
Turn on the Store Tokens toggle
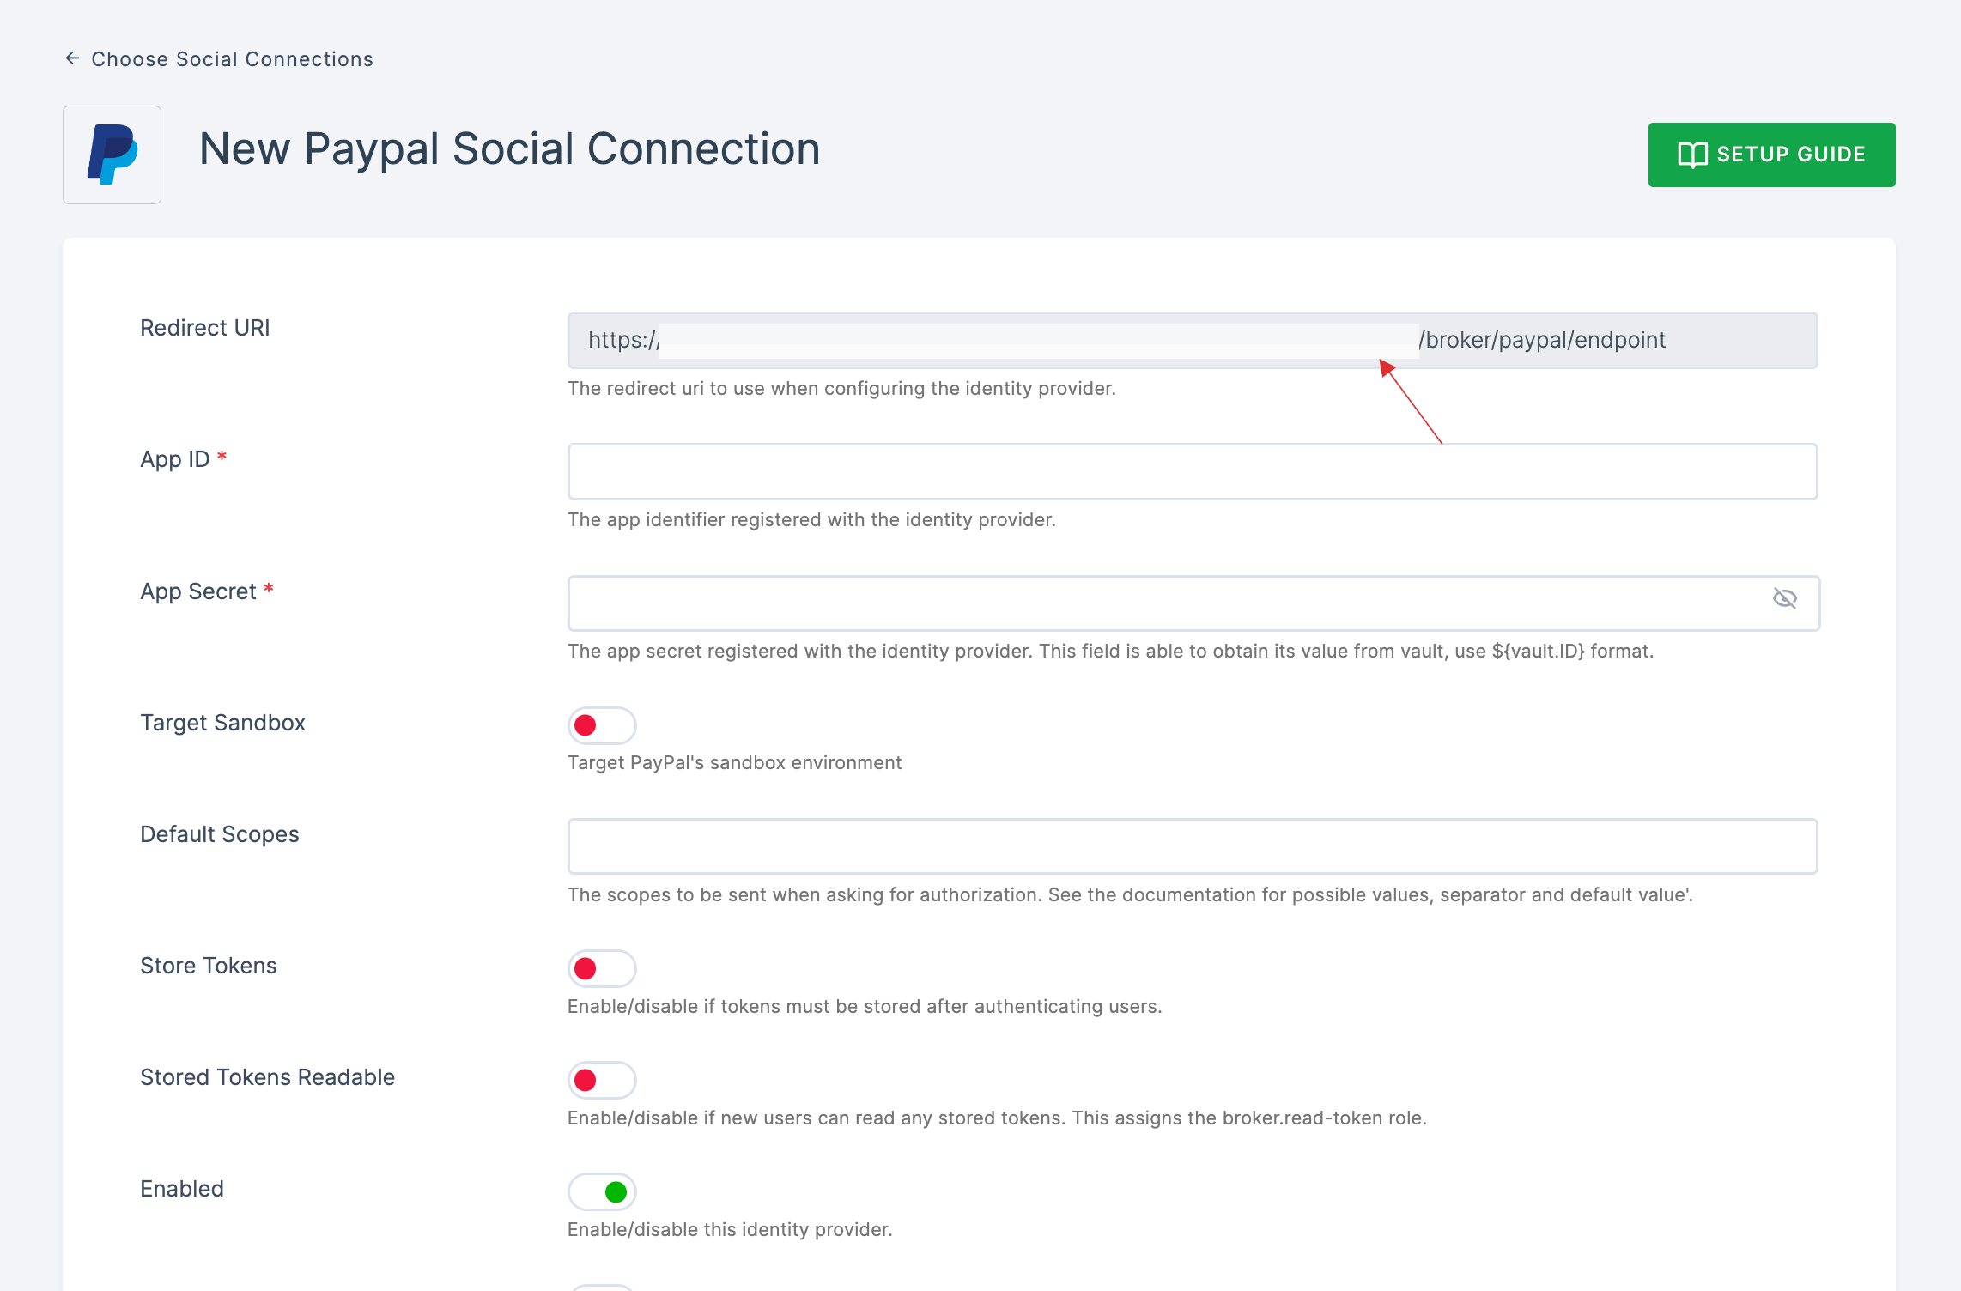[x=602, y=968]
